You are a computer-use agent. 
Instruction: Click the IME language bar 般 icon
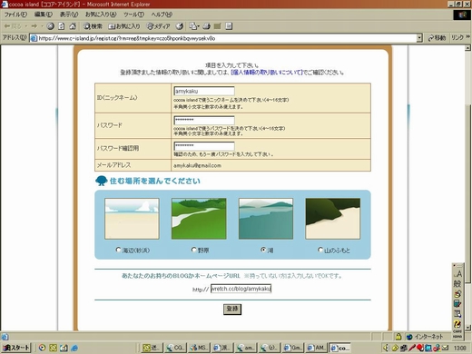coord(457,284)
